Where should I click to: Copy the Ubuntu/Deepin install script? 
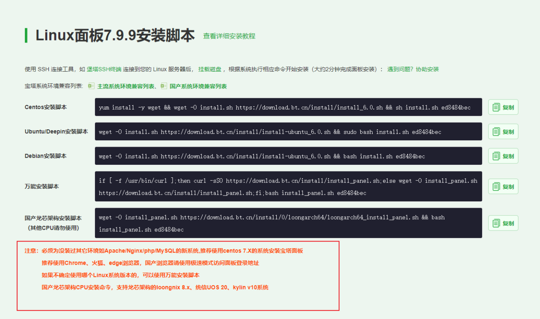click(x=503, y=131)
